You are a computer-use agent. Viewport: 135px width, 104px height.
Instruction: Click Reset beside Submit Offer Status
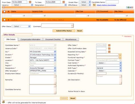(79, 31)
